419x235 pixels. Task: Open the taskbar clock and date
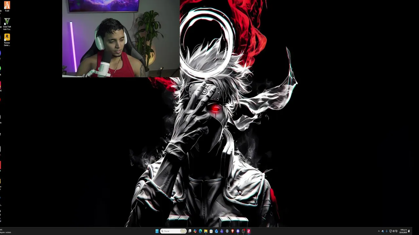pos(403,231)
